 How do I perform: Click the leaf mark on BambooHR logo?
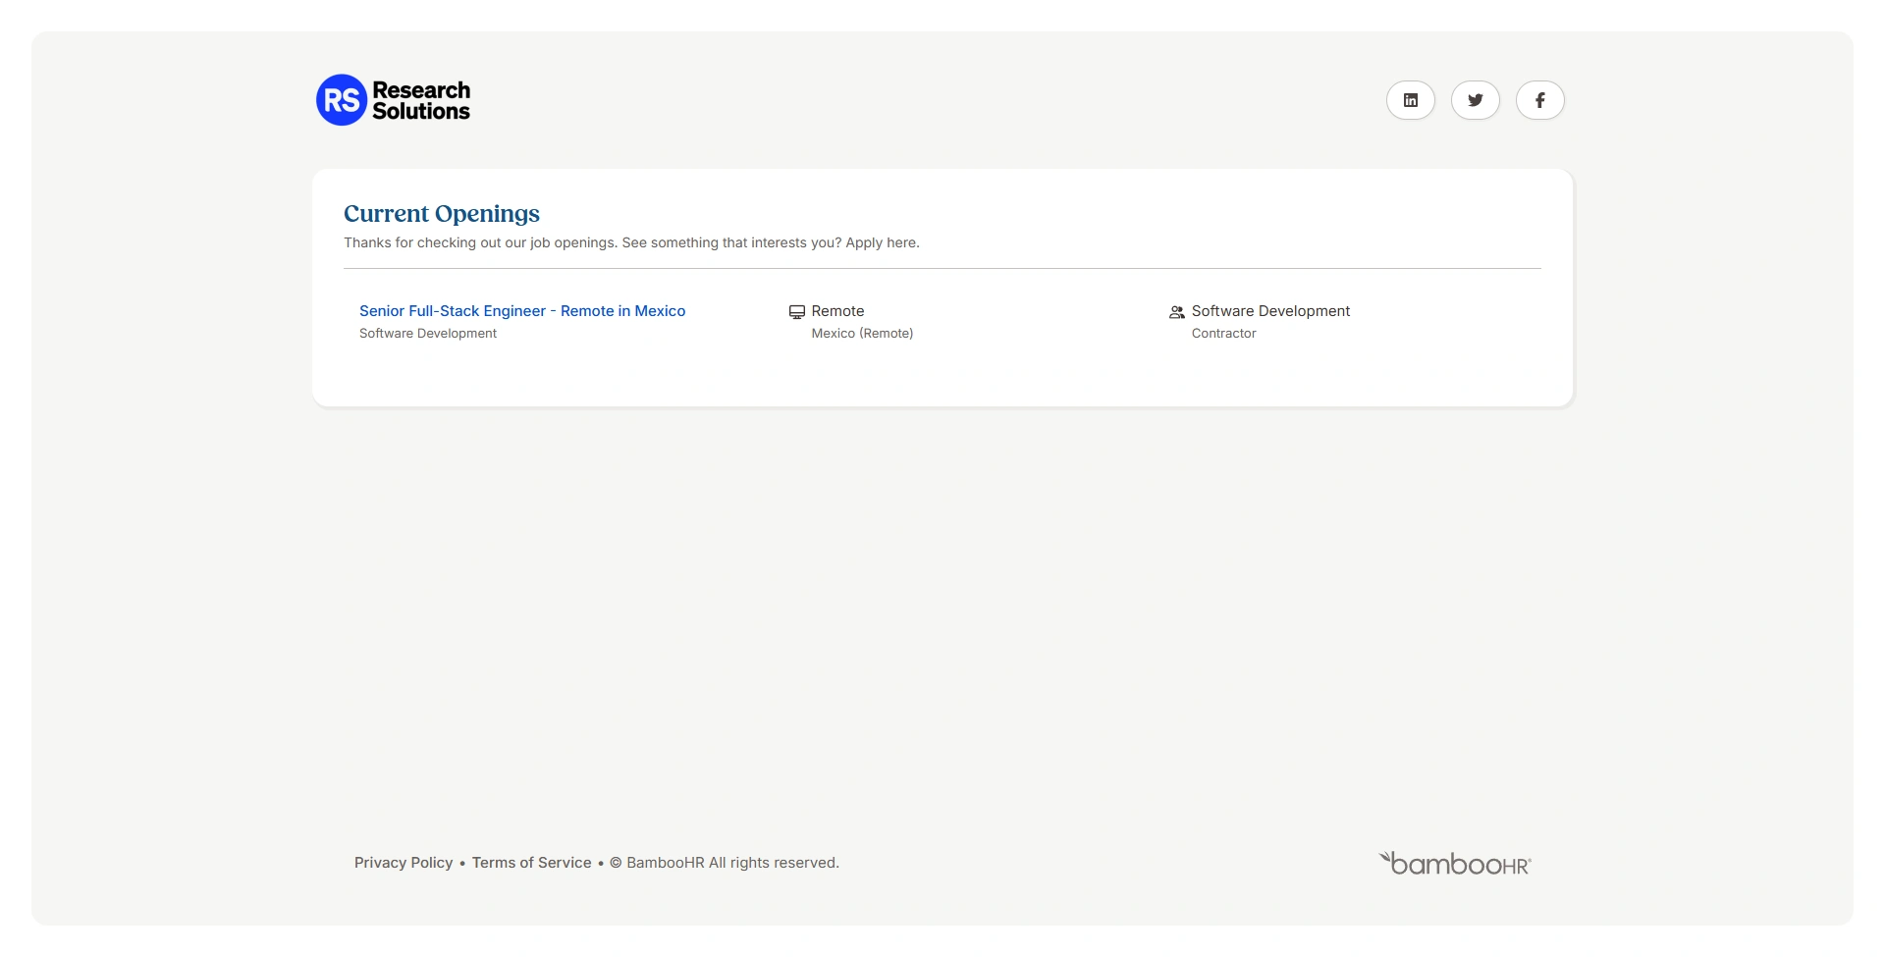1385,858
